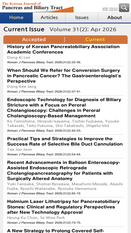Screen dimensions: 131x233
Task: Open Holmium Laser Lithotripsy article link
Action: (x=64, y=207)
